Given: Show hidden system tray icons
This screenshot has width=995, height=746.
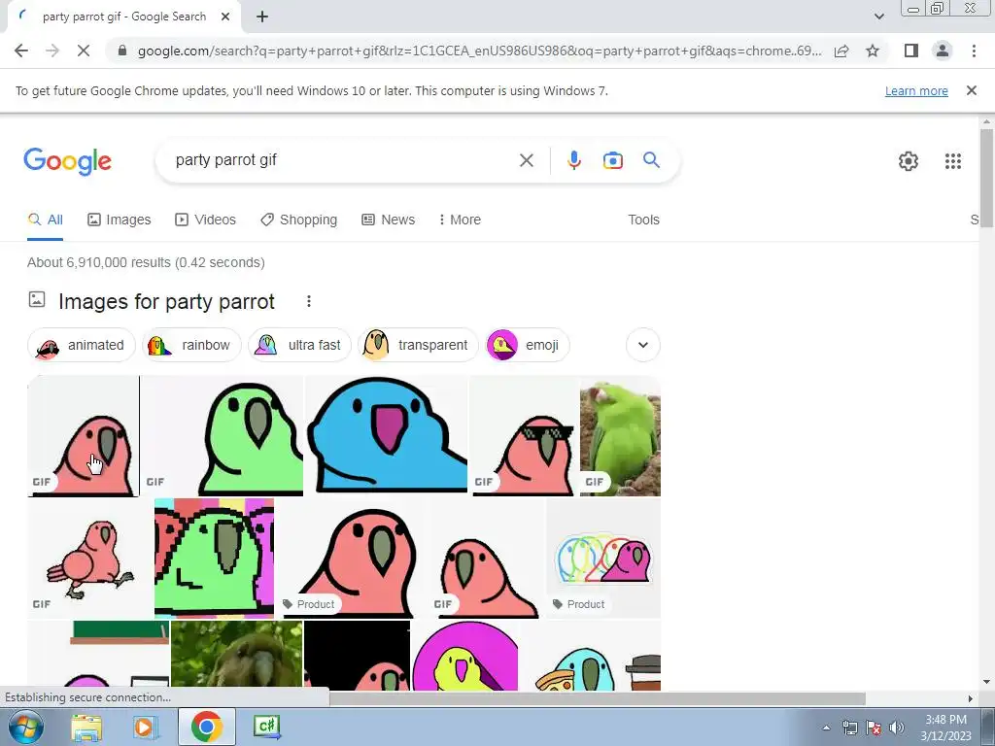Looking at the screenshot, I should 826,728.
